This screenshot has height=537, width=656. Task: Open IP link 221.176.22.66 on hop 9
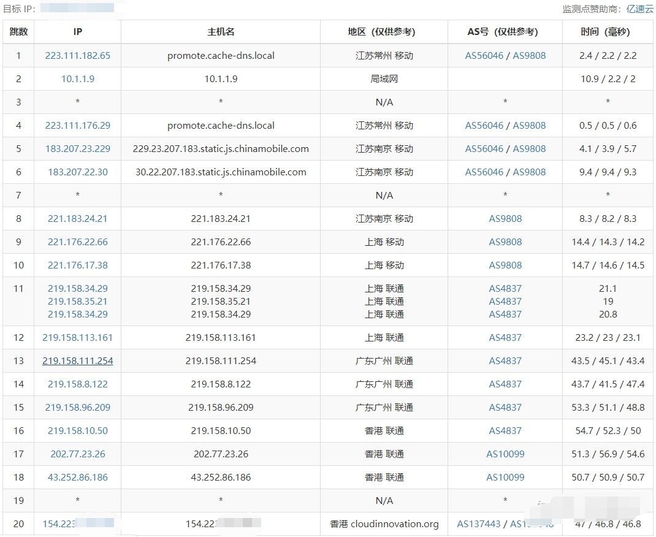(77, 242)
